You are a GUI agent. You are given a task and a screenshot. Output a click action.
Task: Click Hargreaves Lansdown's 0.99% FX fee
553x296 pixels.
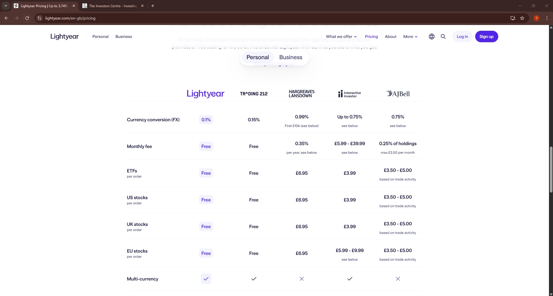(302, 117)
